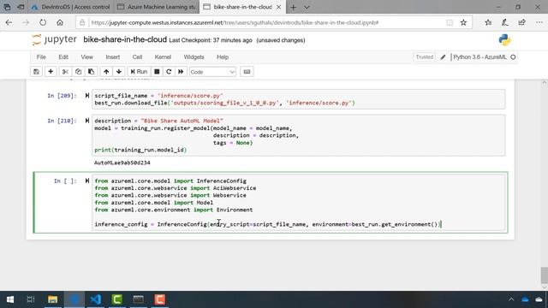
Task: Open browser settings and more menu
Action: tap(539, 23)
